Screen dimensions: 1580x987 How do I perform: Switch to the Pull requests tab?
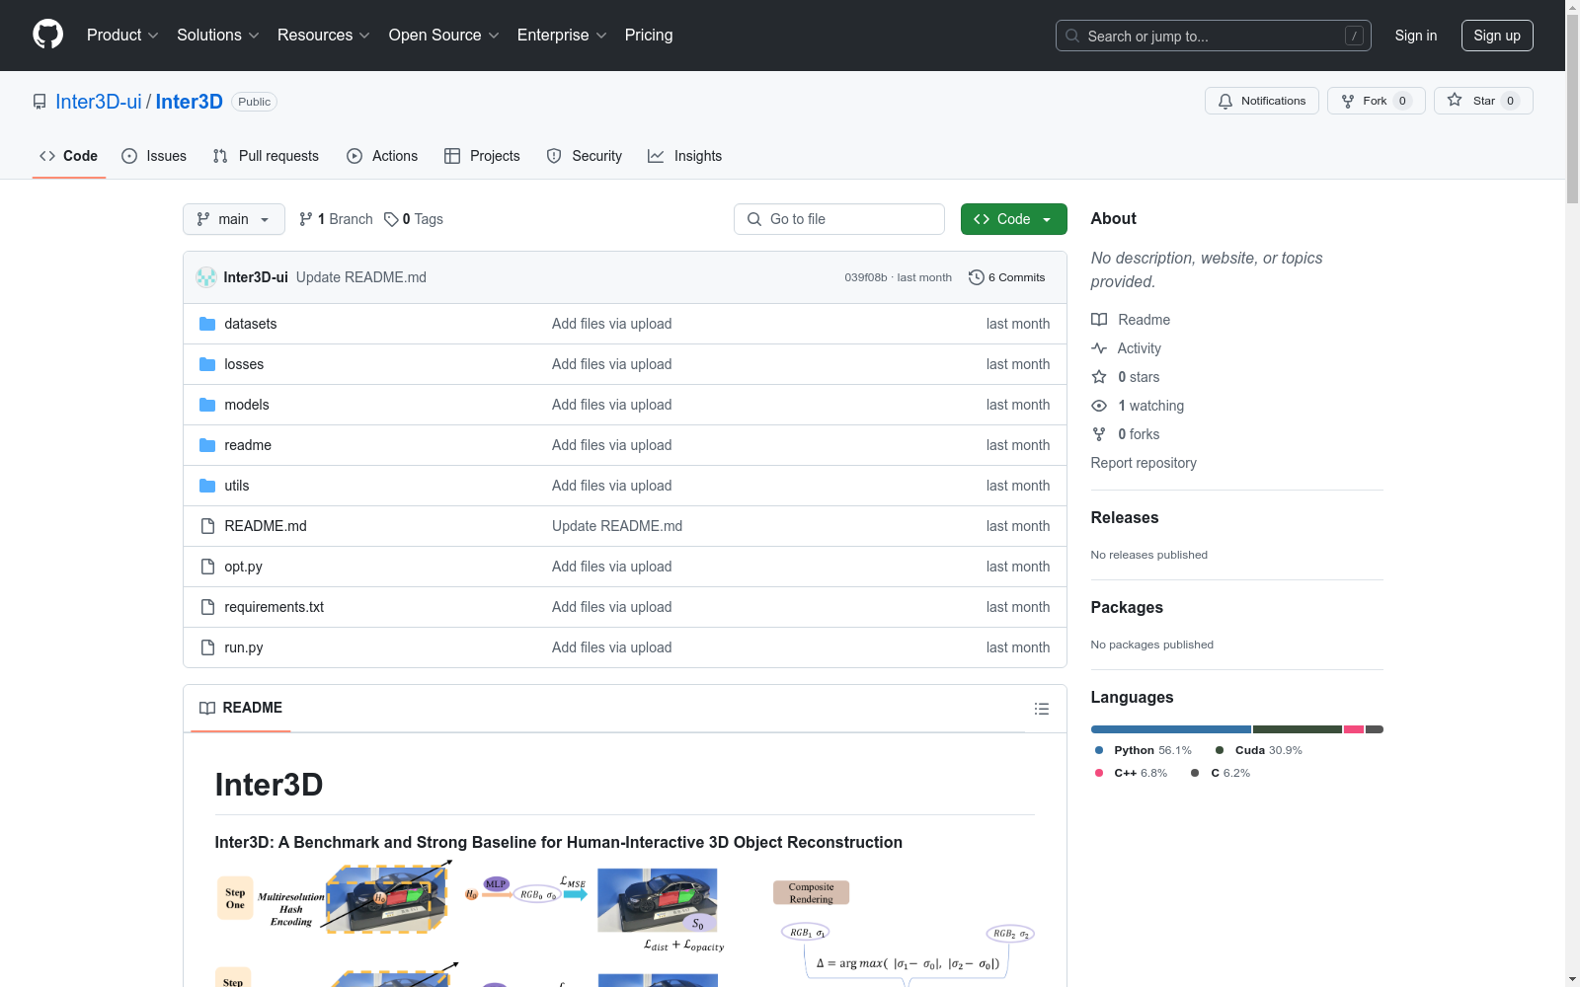[267, 156]
